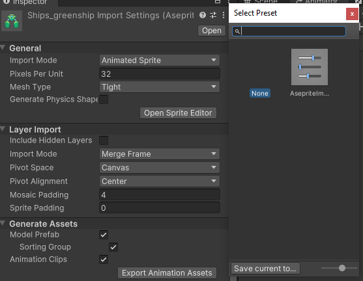Click Save current to... button
This screenshot has width=363, height=281.
[x=265, y=269]
